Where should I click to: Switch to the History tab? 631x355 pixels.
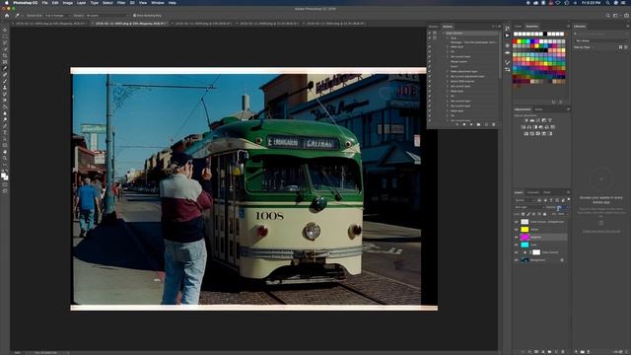(x=434, y=27)
